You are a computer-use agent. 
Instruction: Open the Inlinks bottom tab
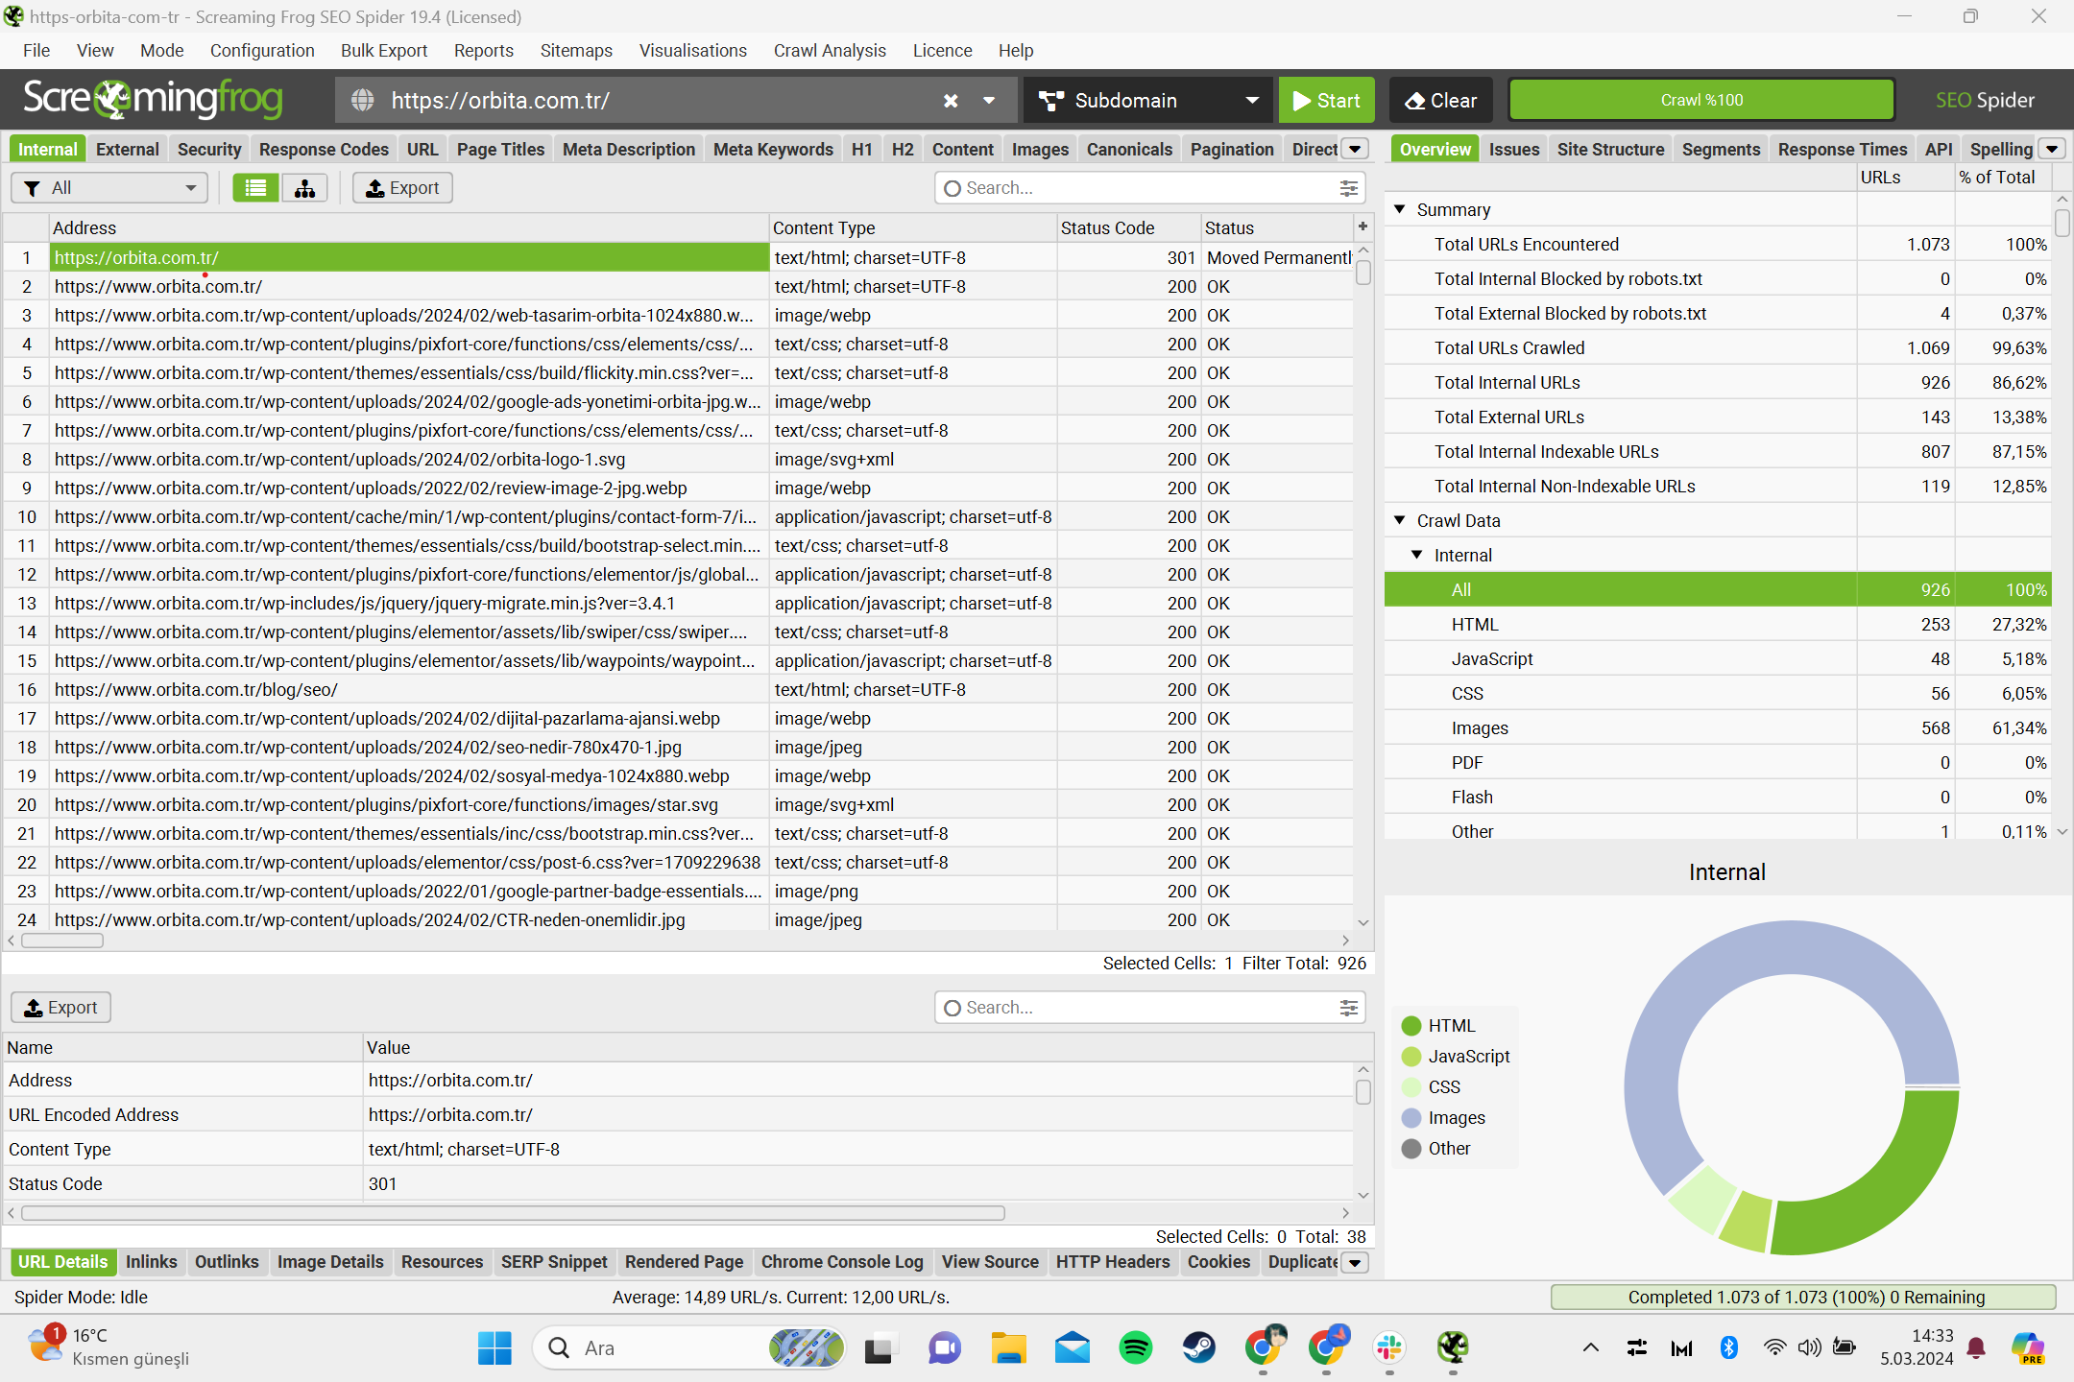[x=151, y=1262]
